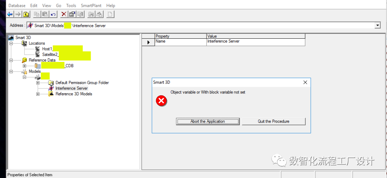
Task: Select the Reference Data database icon
Action: coord(24,60)
